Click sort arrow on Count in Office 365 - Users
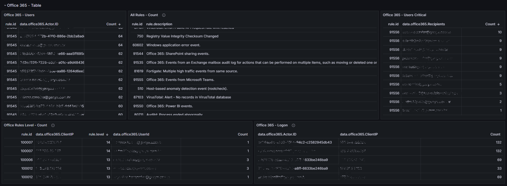 [119, 24]
